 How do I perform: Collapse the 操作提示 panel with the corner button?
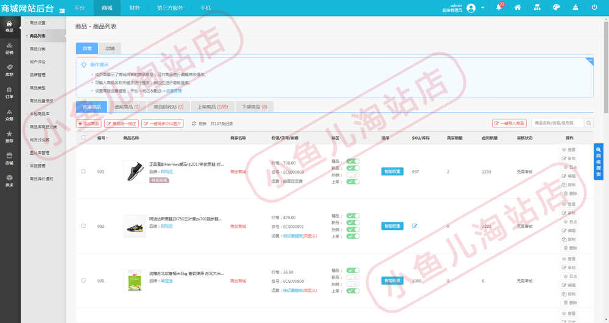(590, 61)
